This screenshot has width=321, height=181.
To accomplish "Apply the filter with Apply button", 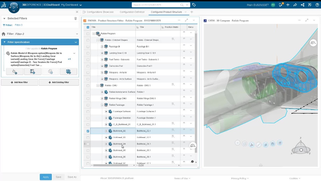I will tap(46, 177).
